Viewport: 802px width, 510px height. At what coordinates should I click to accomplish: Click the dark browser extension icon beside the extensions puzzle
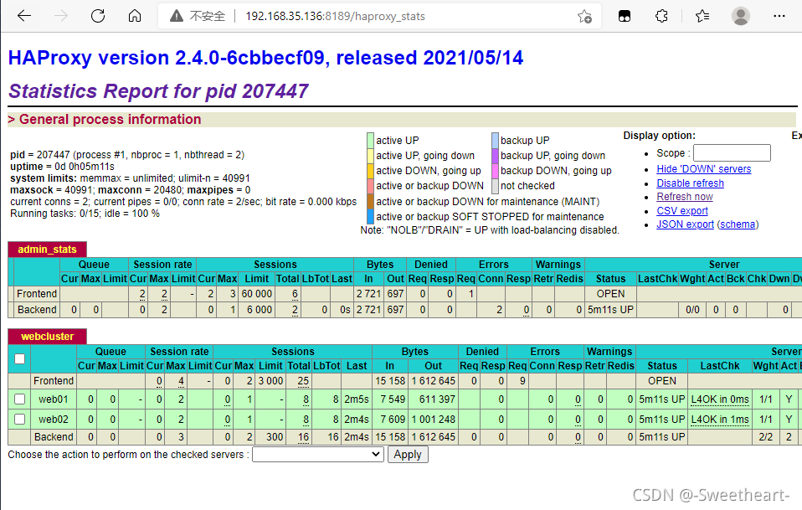tap(624, 17)
